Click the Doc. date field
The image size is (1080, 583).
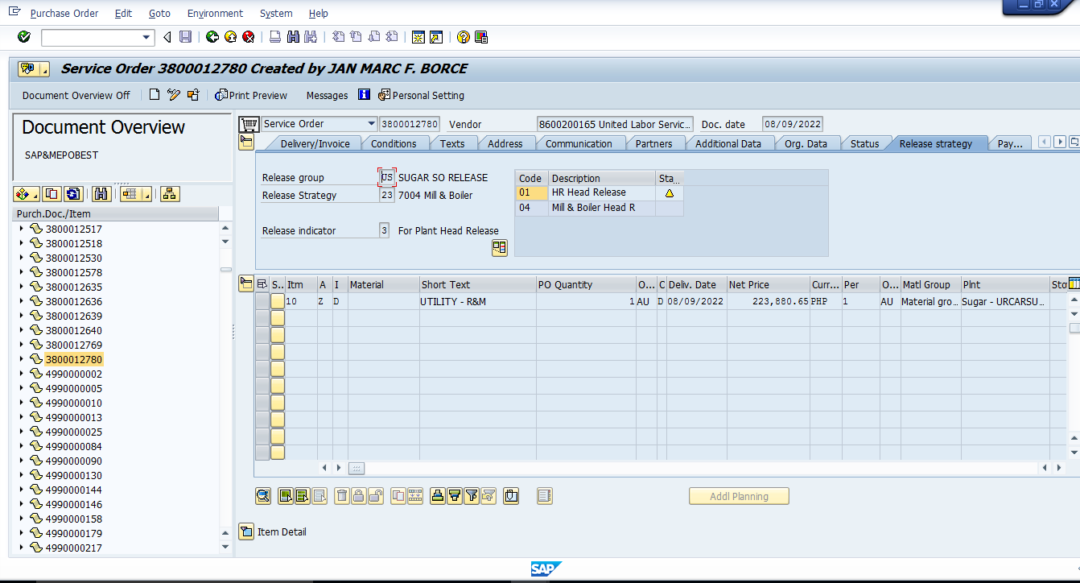coord(793,124)
